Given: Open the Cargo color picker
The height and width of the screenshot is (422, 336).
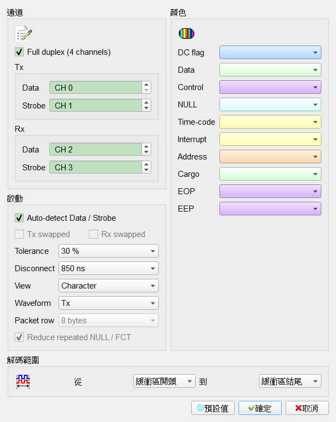Looking at the screenshot, I should (x=270, y=174).
